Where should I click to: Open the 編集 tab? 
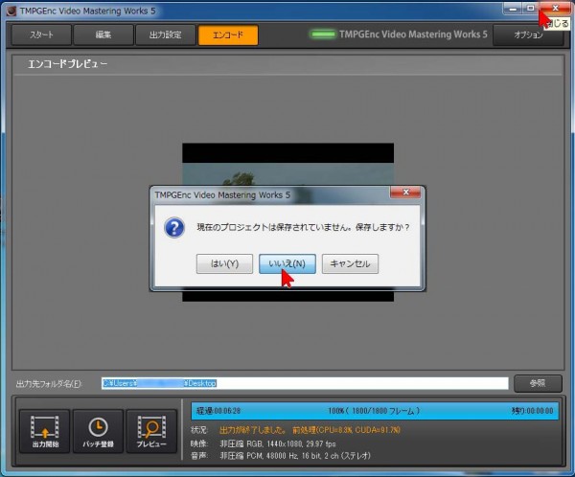click(103, 35)
